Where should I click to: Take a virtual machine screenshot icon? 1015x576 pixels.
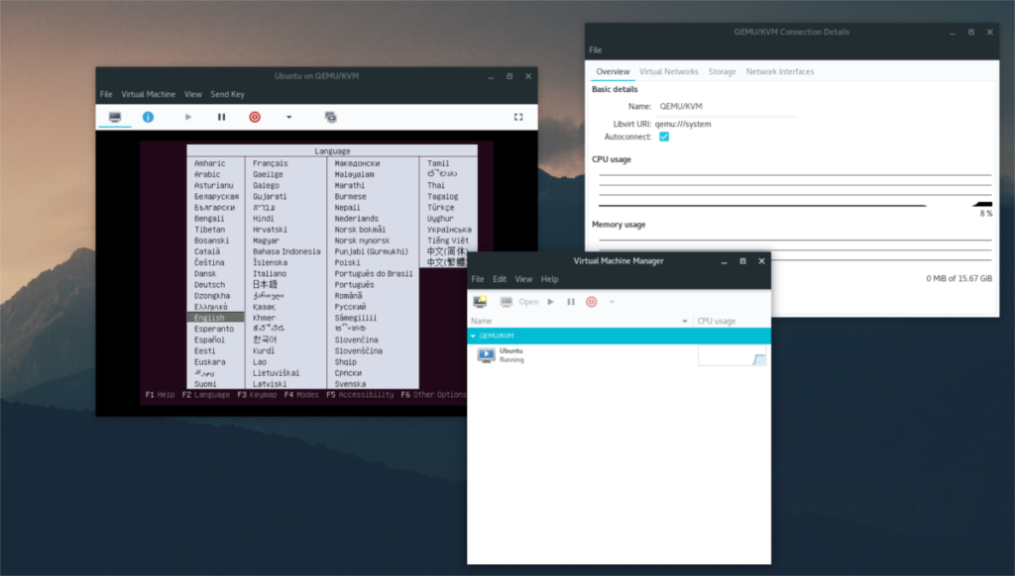(330, 116)
